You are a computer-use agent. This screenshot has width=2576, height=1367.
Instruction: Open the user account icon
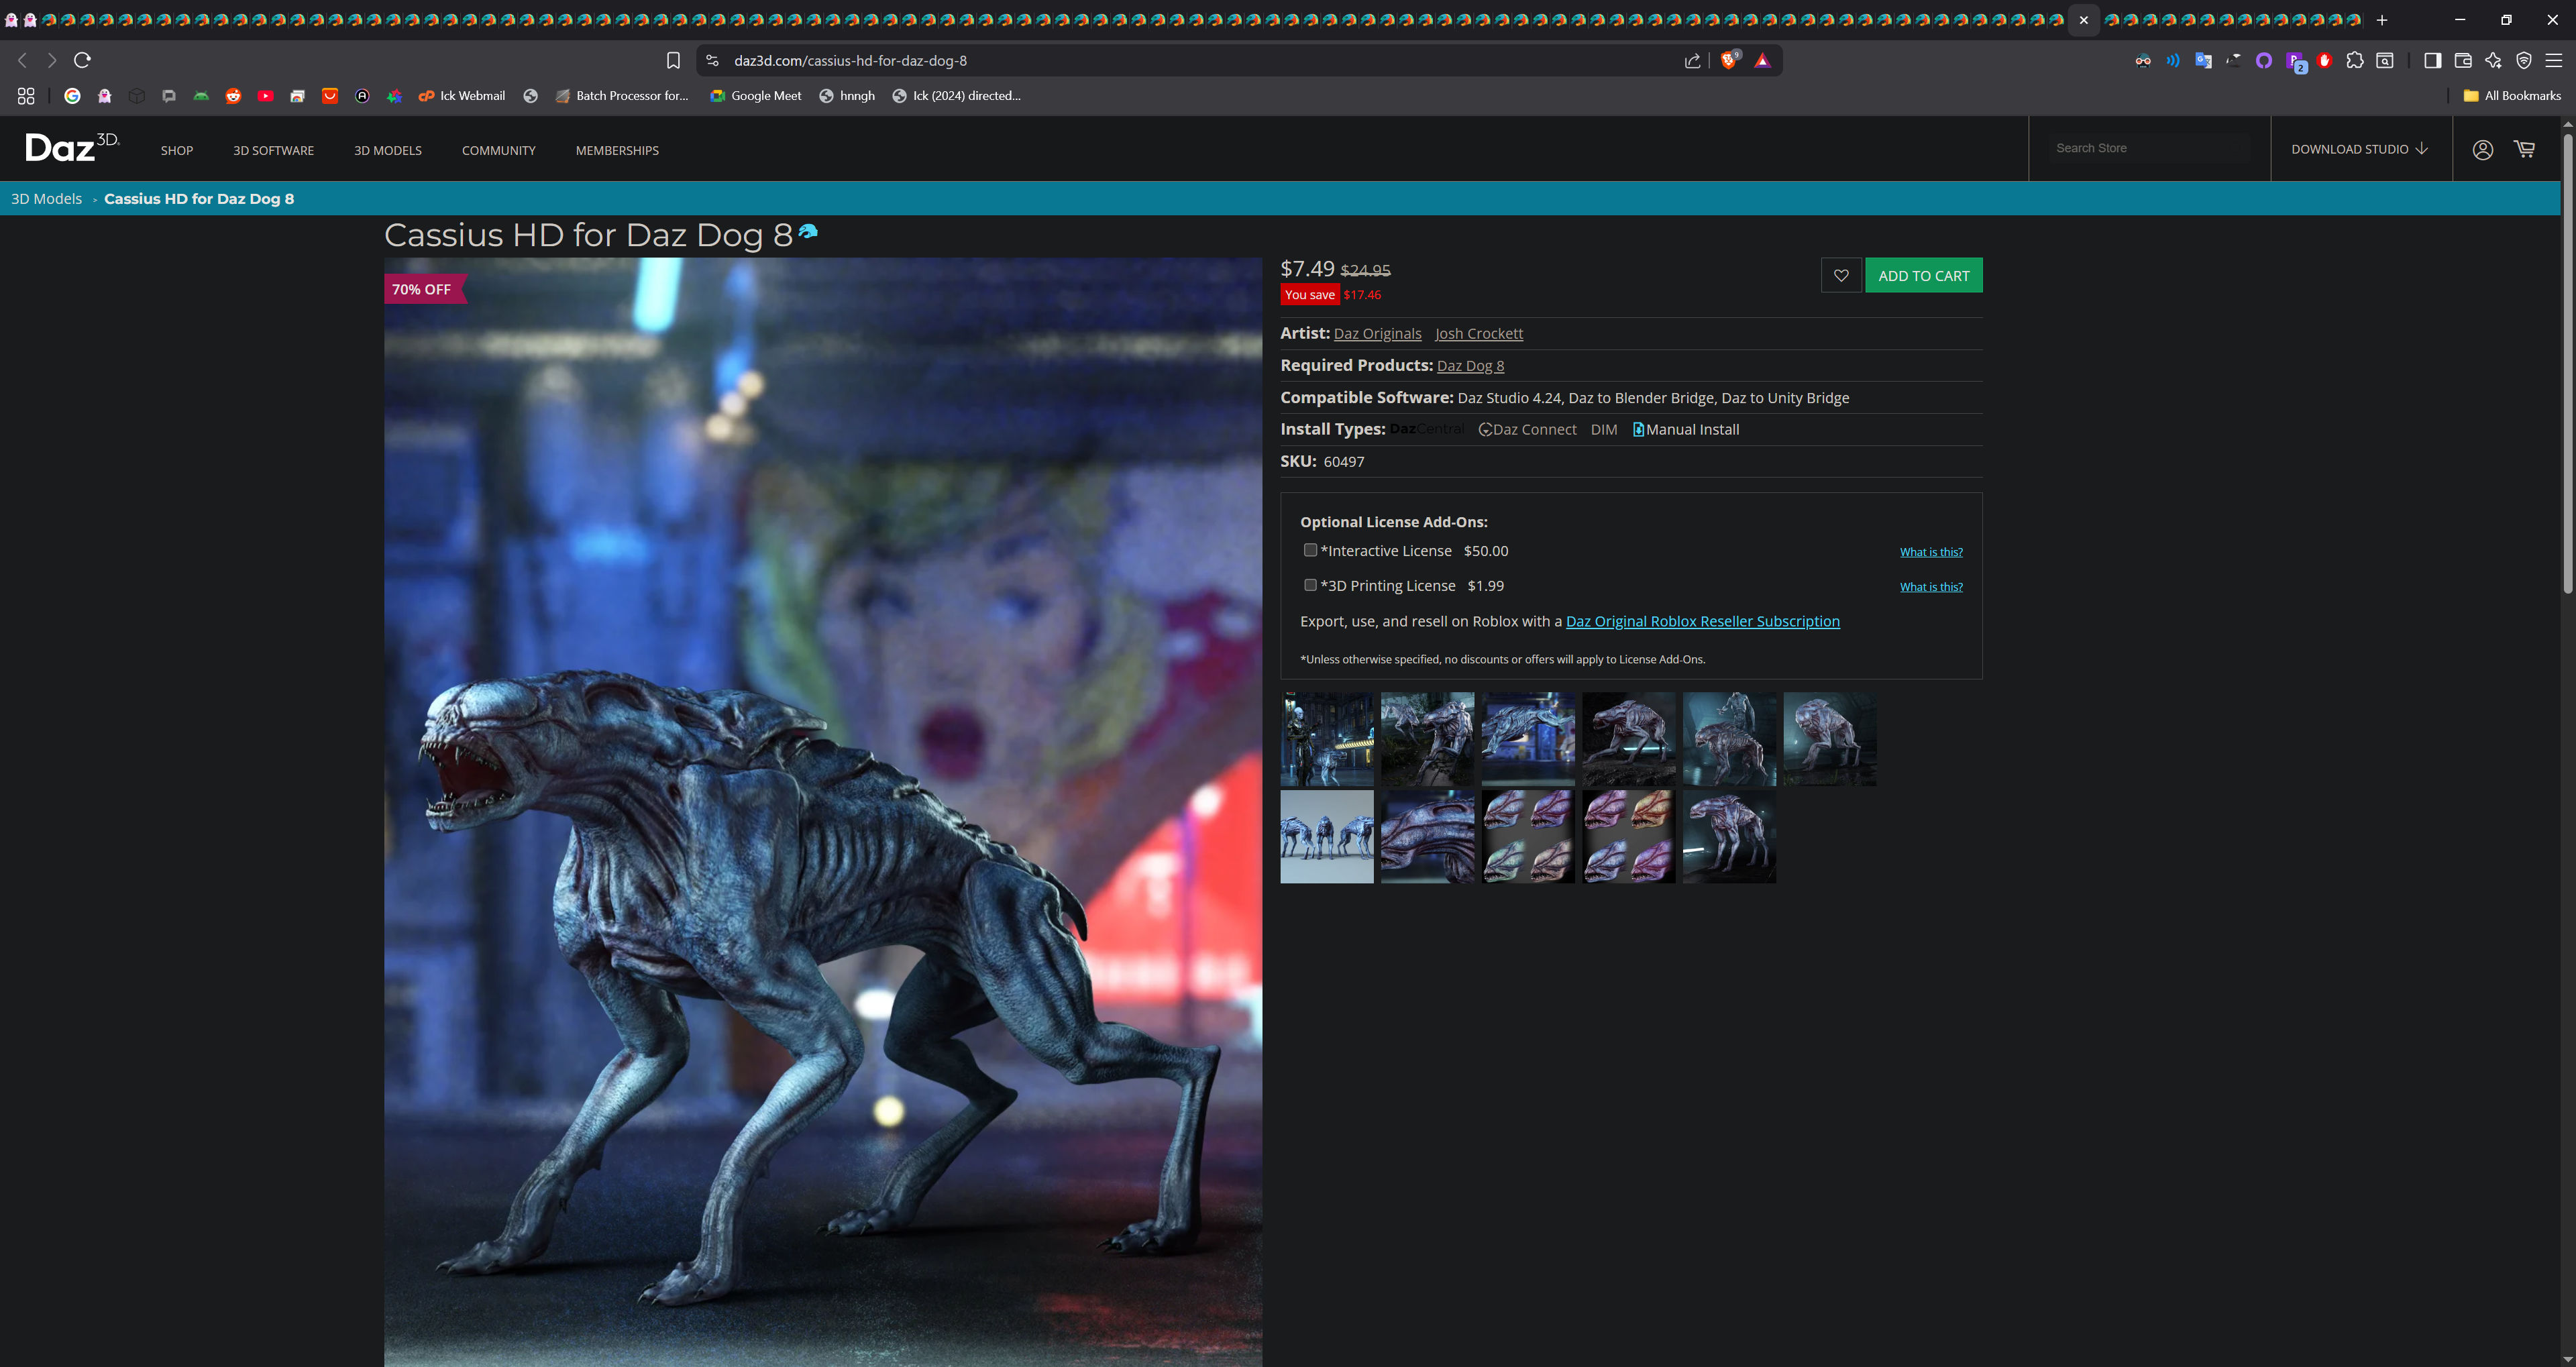[x=2482, y=149]
